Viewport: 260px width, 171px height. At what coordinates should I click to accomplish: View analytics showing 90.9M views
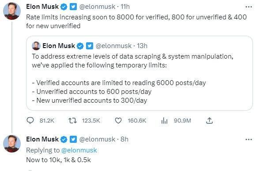coord(164,120)
